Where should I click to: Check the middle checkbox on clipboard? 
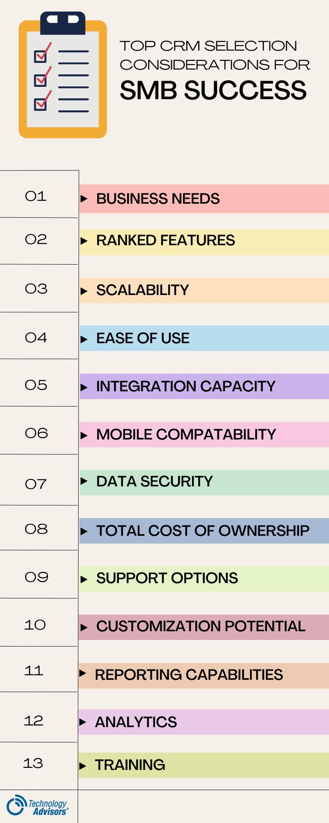point(40,79)
